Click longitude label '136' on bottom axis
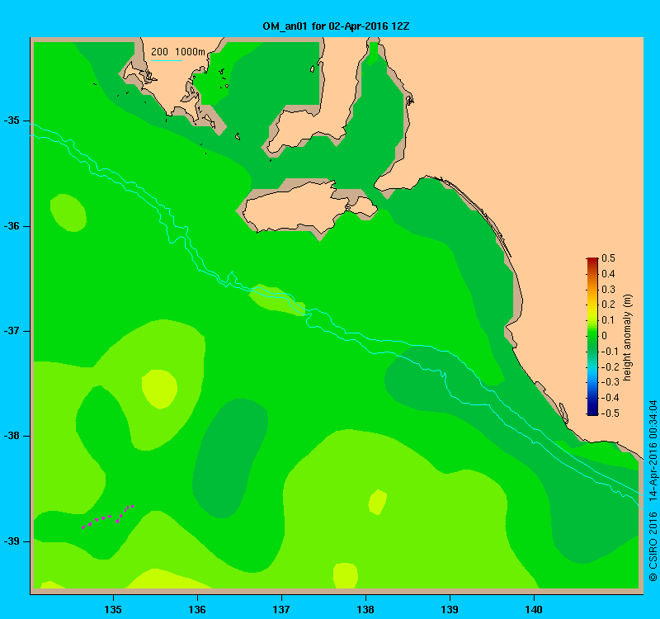The image size is (660, 619). (x=197, y=609)
